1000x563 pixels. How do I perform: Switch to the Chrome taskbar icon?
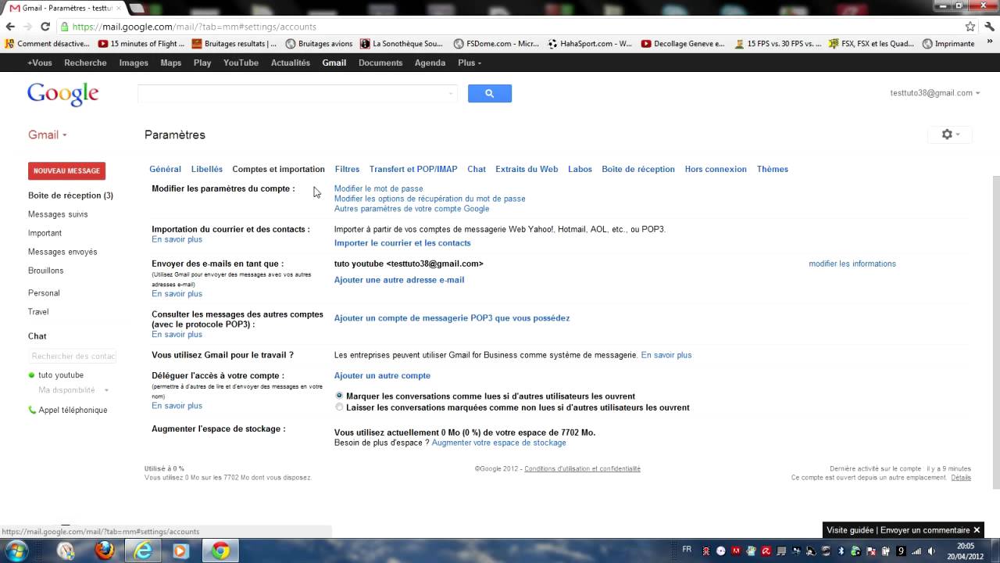tap(220, 551)
